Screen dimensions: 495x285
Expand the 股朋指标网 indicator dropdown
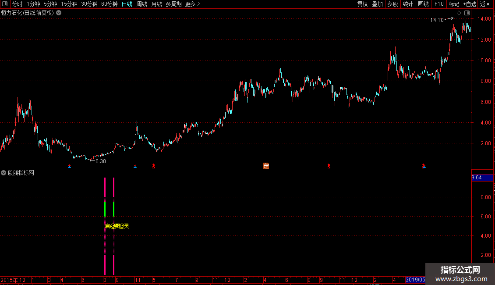(x=4, y=173)
